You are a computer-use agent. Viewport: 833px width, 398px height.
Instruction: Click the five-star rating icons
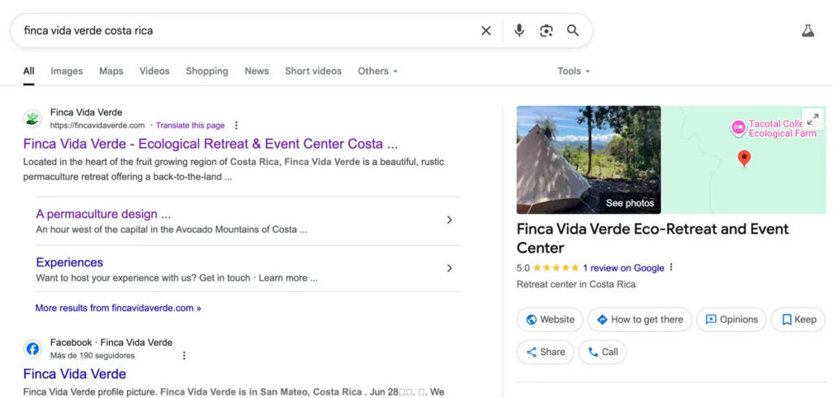click(556, 268)
